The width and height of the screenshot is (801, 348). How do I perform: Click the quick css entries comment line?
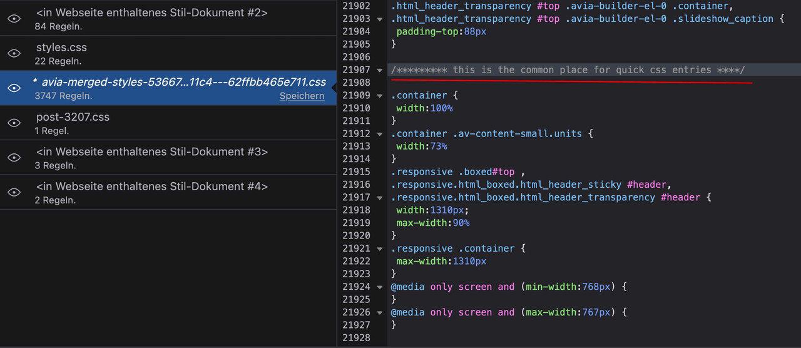(568, 70)
